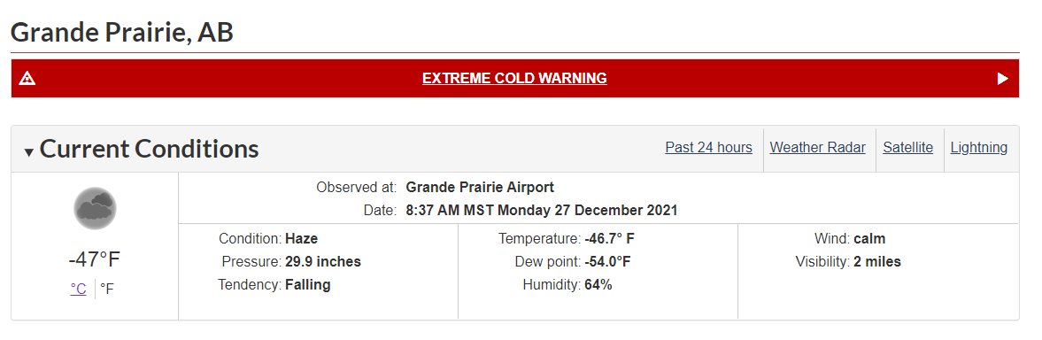
Task: Click the 64% humidity value
Action: tap(598, 285)
